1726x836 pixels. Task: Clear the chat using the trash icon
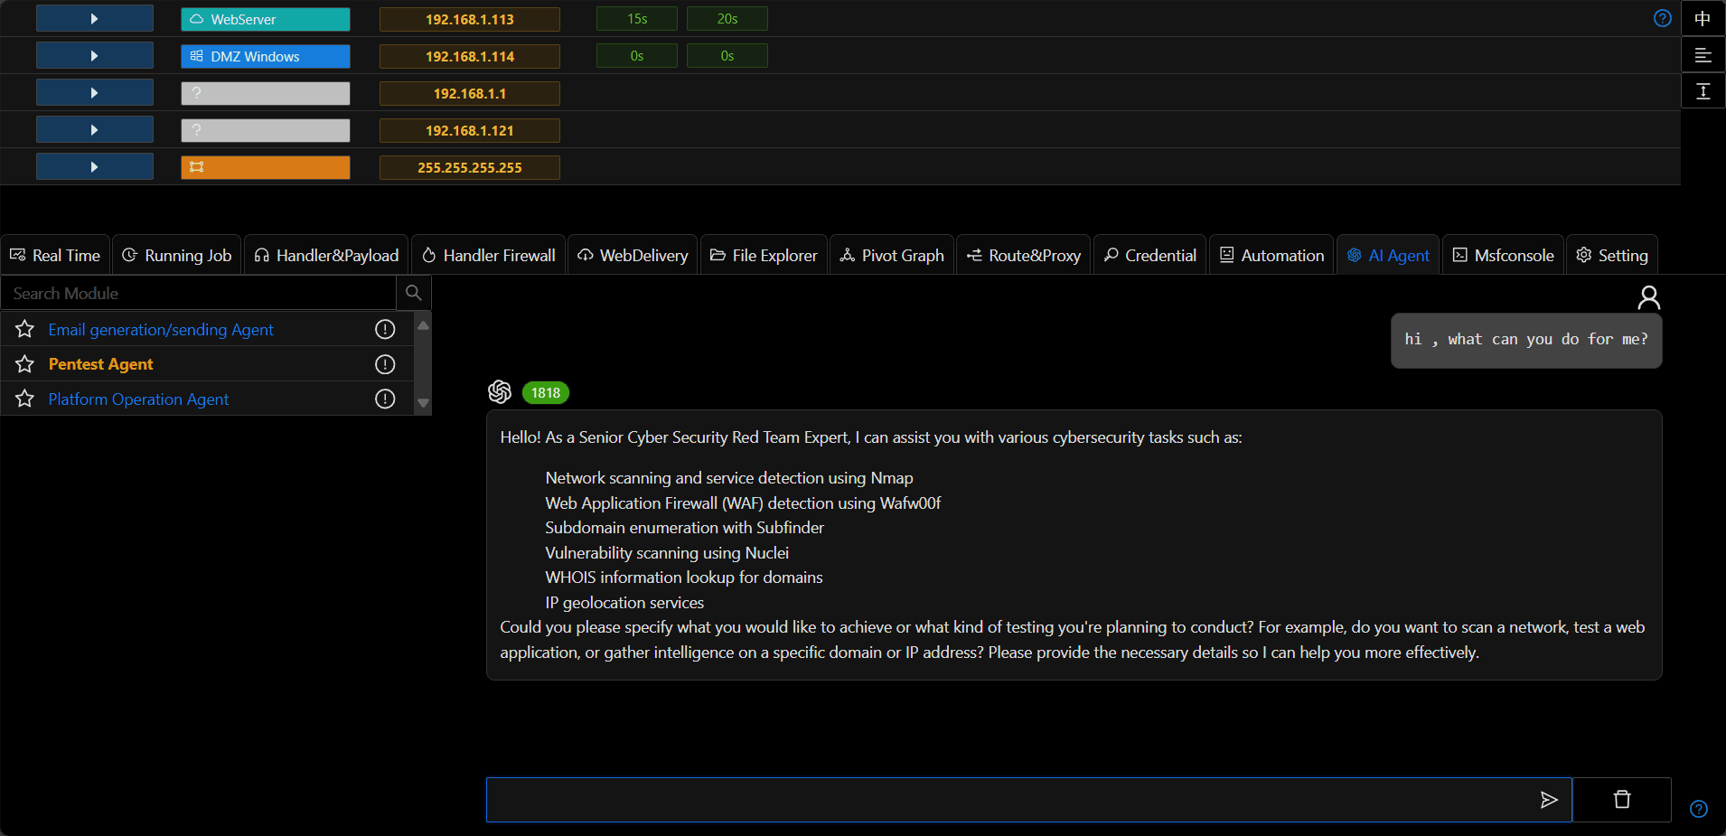pos(1622,800)
